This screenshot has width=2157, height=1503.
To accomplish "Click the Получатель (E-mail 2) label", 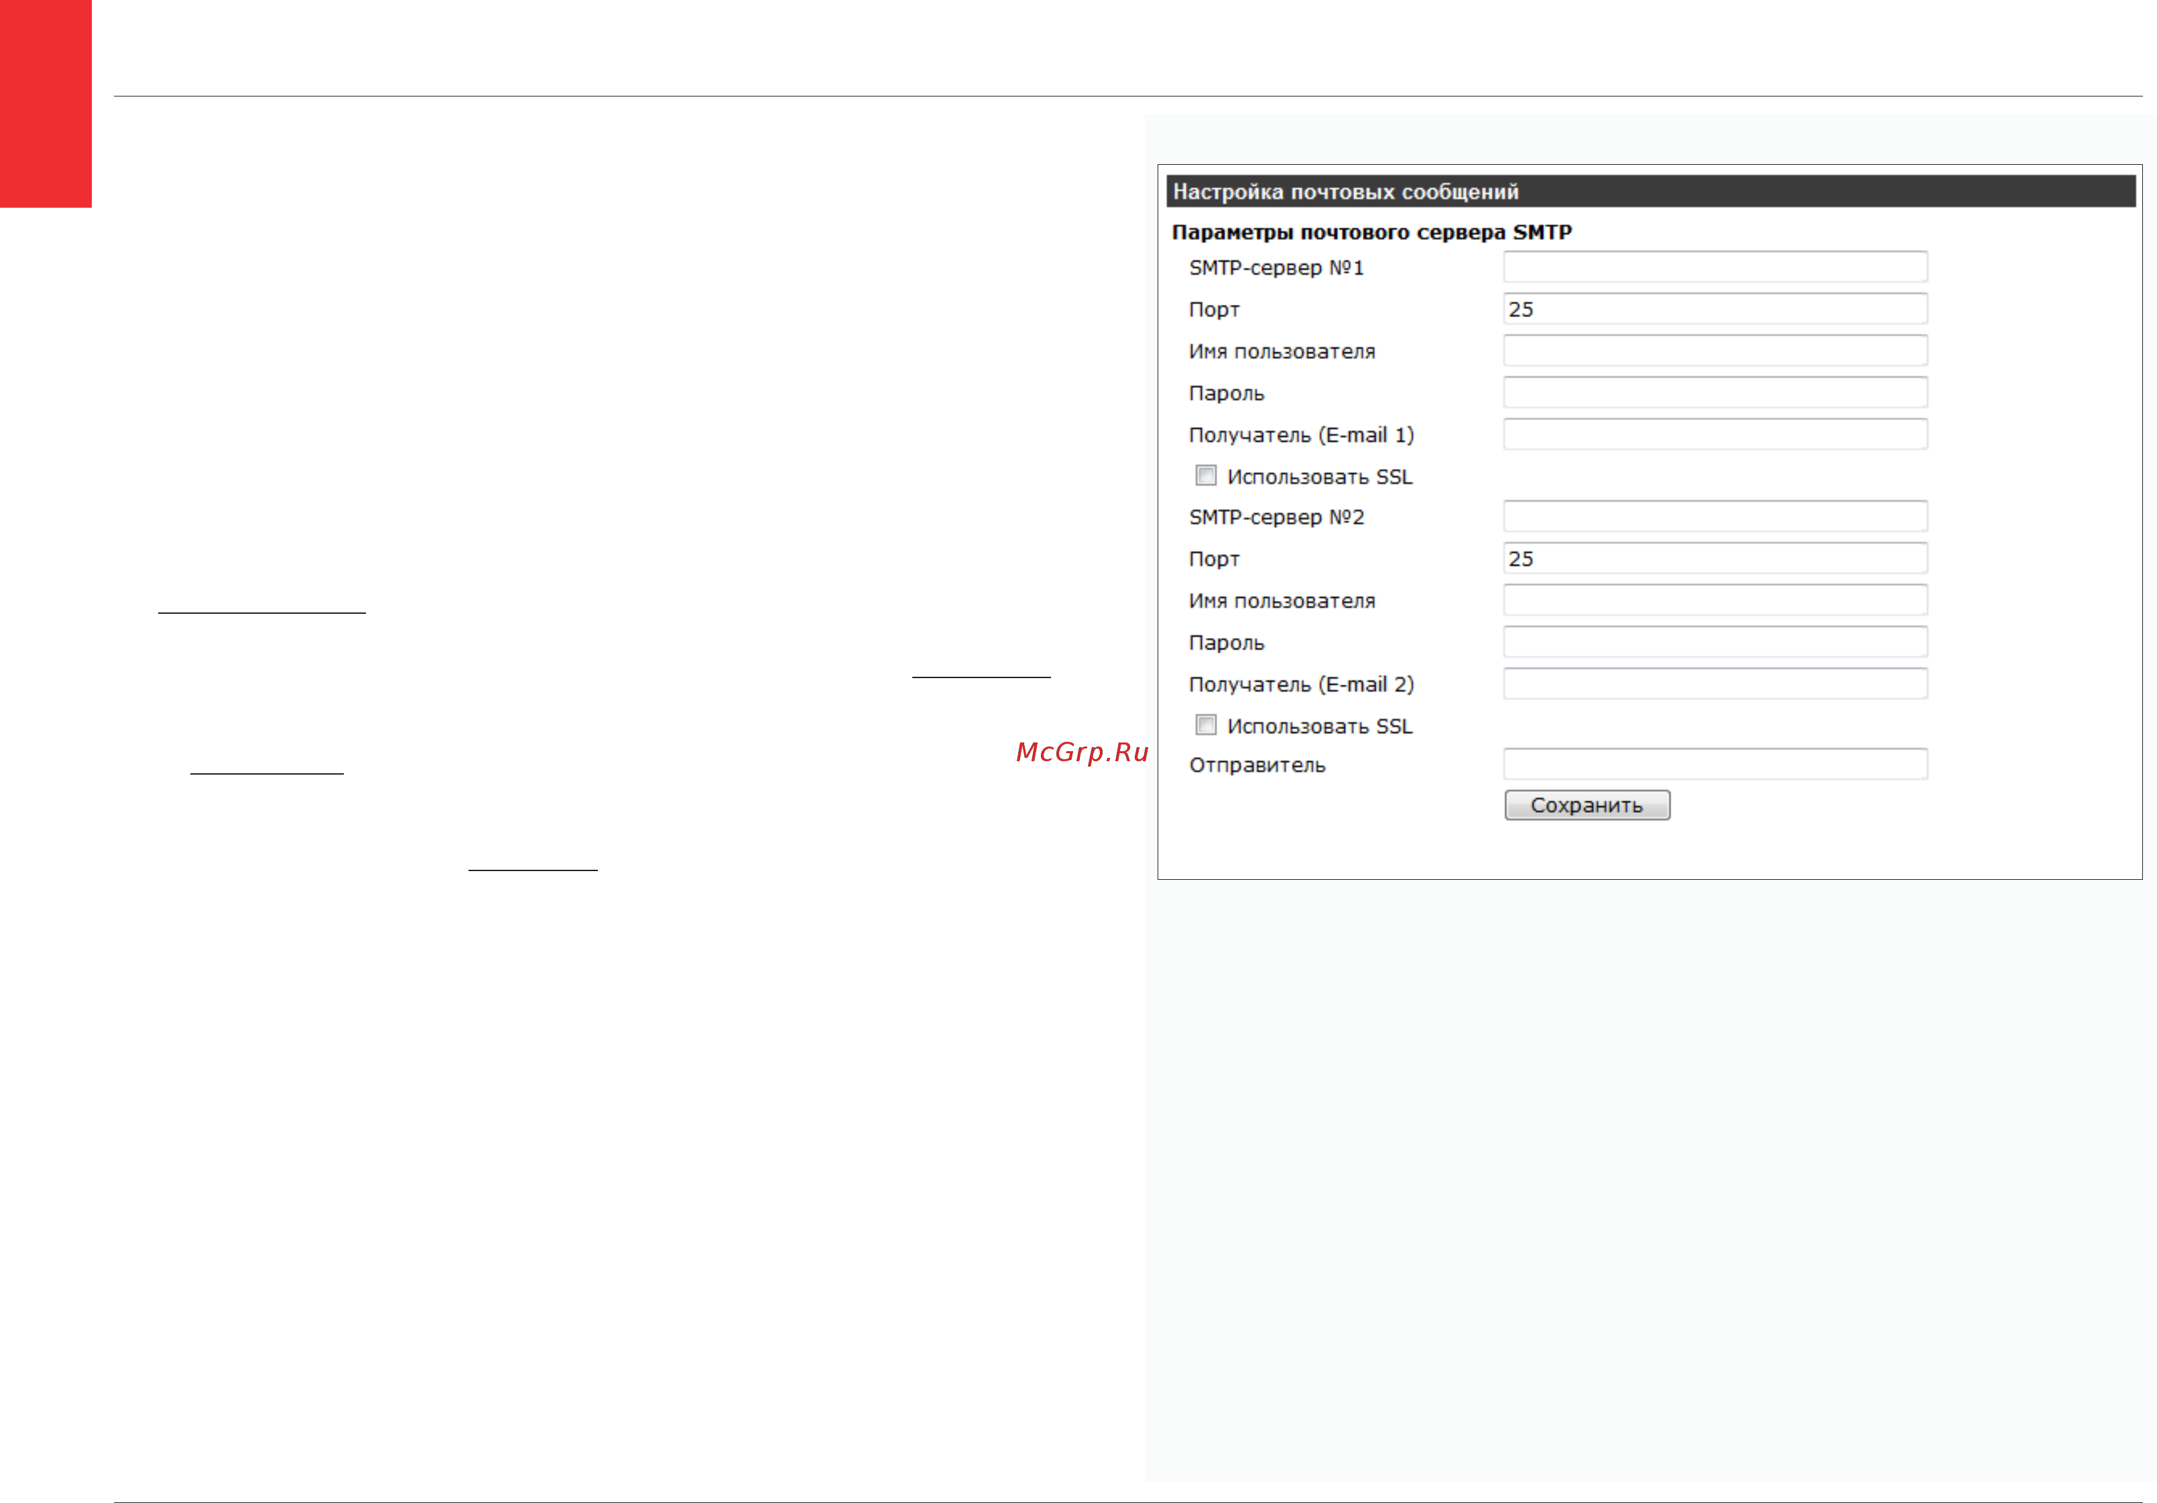I will click(x=1301, y=685).
